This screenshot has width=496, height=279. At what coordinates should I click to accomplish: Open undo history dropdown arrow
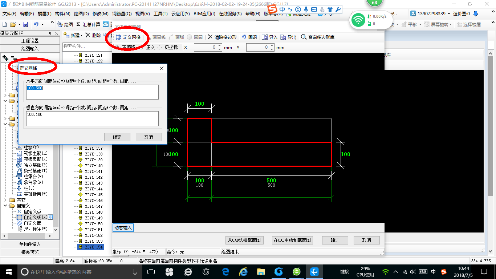[x=42, y=24]
